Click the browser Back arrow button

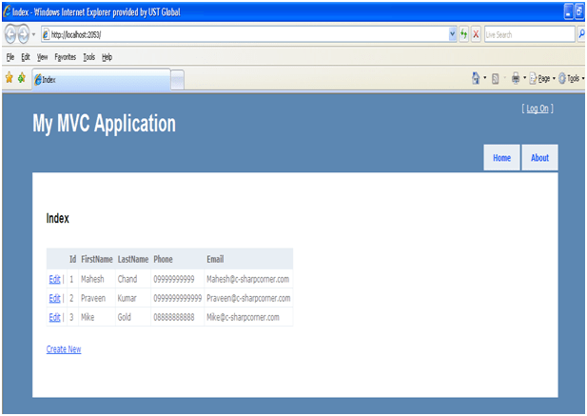point(10,33)
